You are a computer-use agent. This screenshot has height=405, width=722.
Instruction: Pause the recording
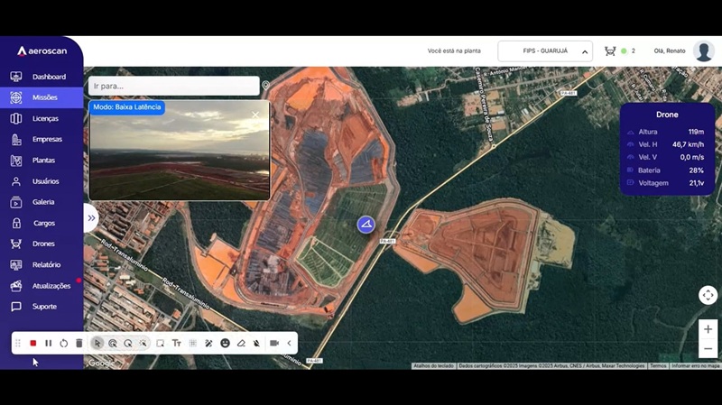coord(49,344)
